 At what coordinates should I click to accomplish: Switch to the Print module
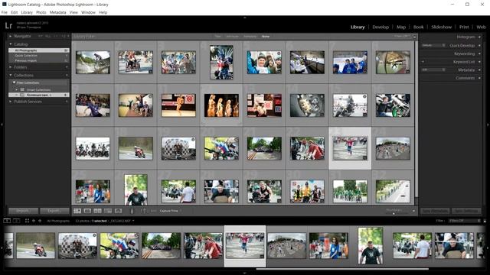464,27
